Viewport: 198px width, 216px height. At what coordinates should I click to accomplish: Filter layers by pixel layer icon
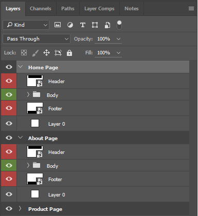point(58,25)
